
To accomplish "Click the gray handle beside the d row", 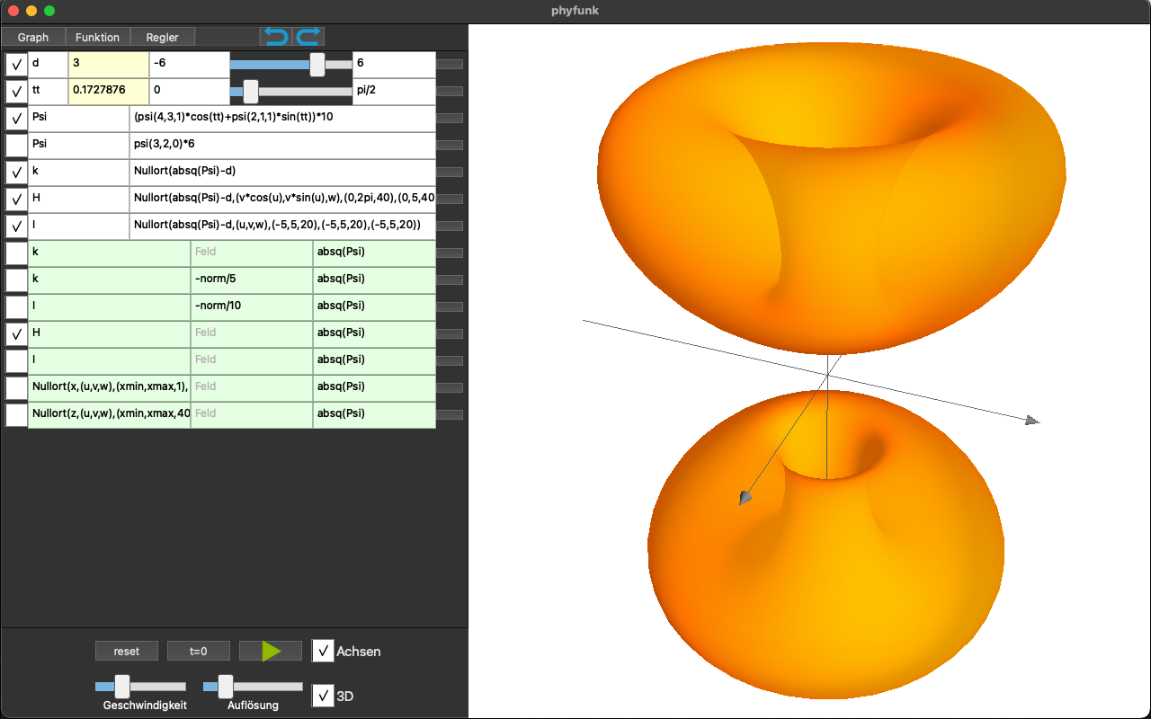I will pos(450,65).
